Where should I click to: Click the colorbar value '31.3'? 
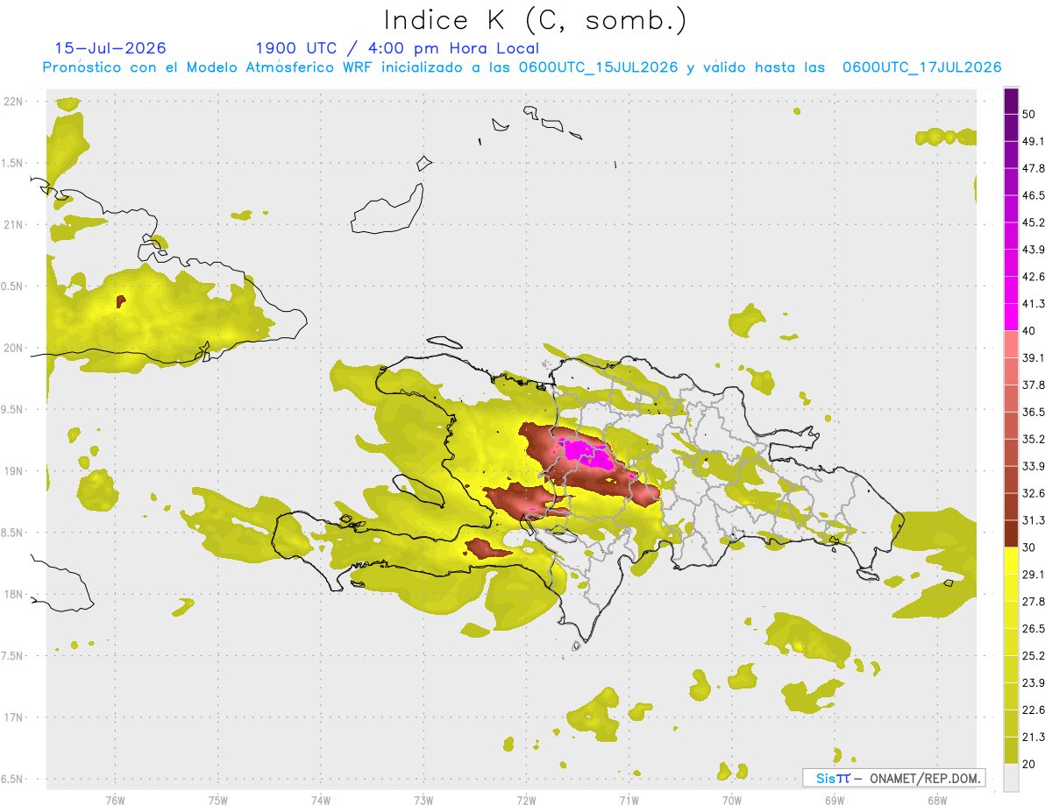pyautogui.click(x=1034, y=520)
